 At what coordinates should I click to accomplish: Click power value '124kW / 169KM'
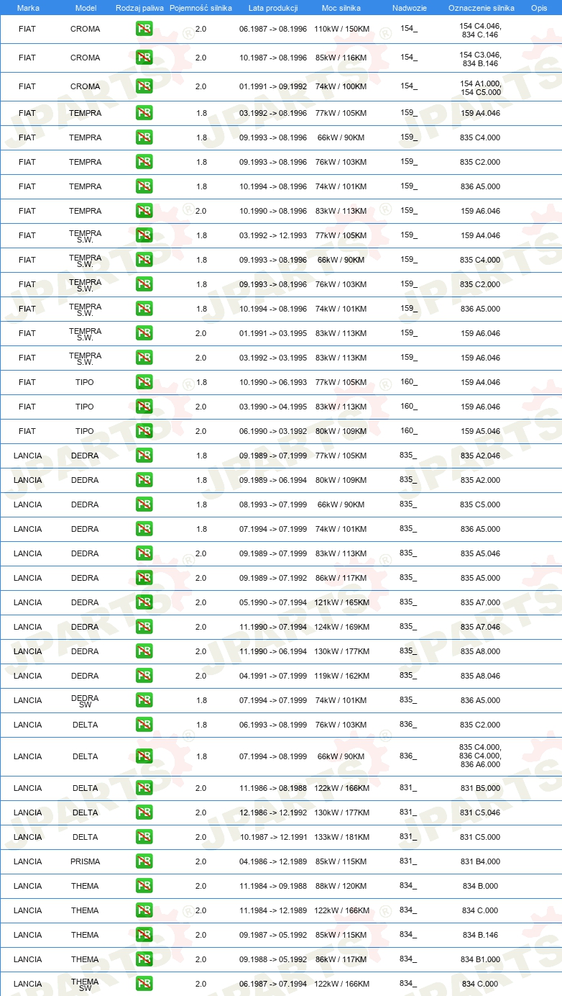[x=341, y=627]
